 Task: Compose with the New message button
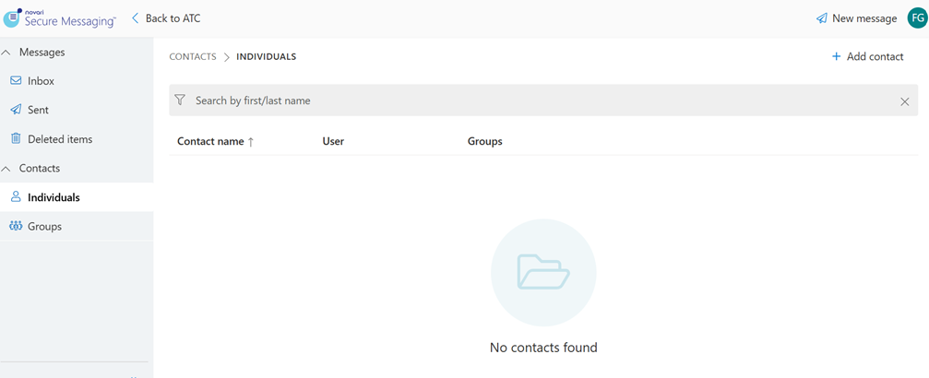pos(857,18)
